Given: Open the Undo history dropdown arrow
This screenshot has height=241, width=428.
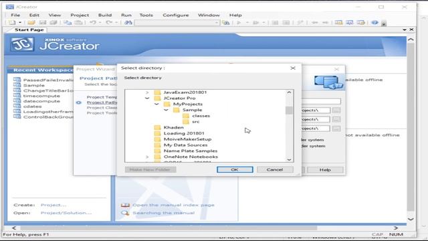Looking at the screenshot, I should [x=100, y=23].
